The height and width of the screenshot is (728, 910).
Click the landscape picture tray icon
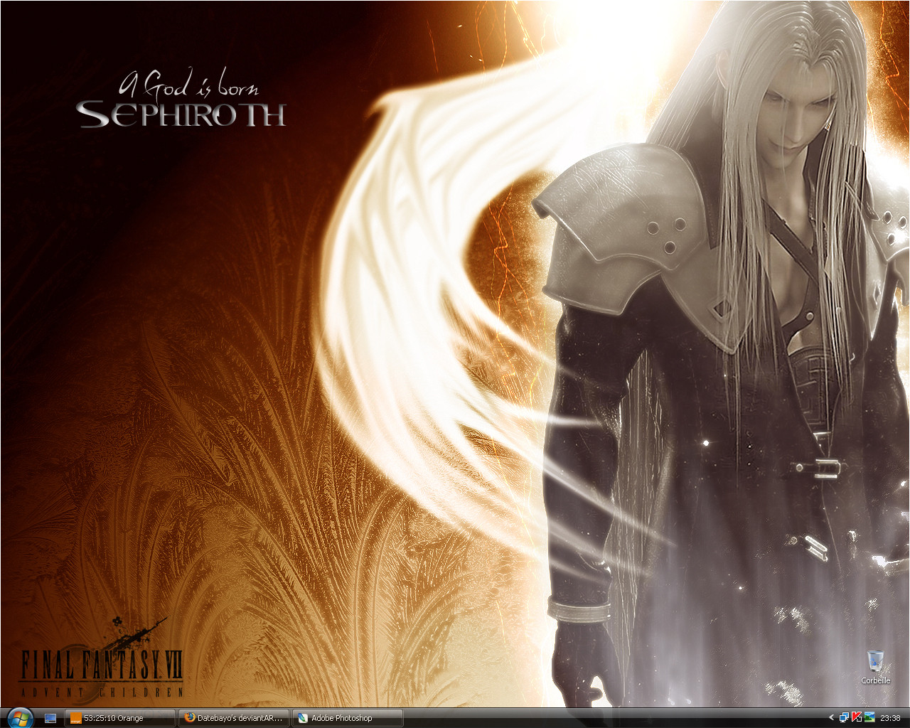click(869, 717)
